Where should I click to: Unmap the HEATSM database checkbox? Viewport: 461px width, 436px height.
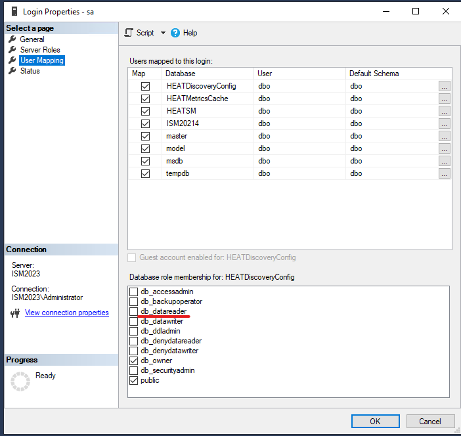point(145,111)
